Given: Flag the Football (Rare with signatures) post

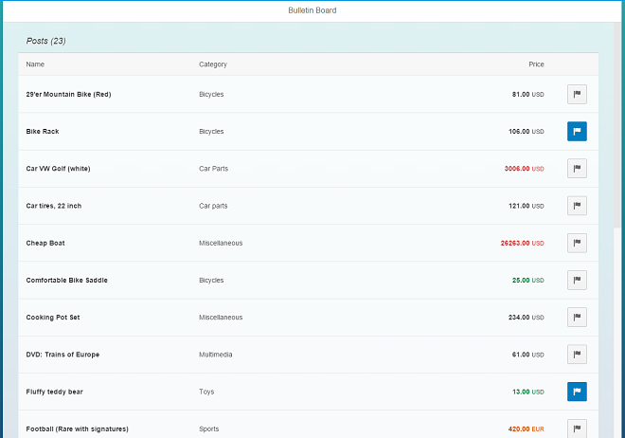Looking at the screenshot, I should pos(577,428).
